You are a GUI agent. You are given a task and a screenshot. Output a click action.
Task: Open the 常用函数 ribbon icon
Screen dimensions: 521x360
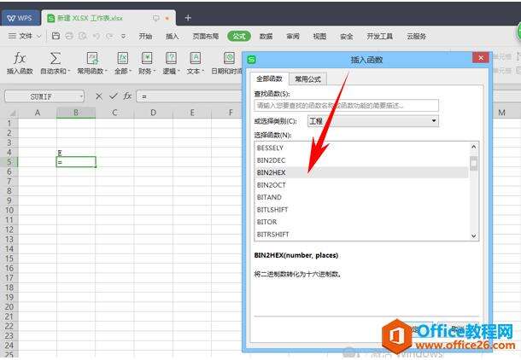point(90,58)
